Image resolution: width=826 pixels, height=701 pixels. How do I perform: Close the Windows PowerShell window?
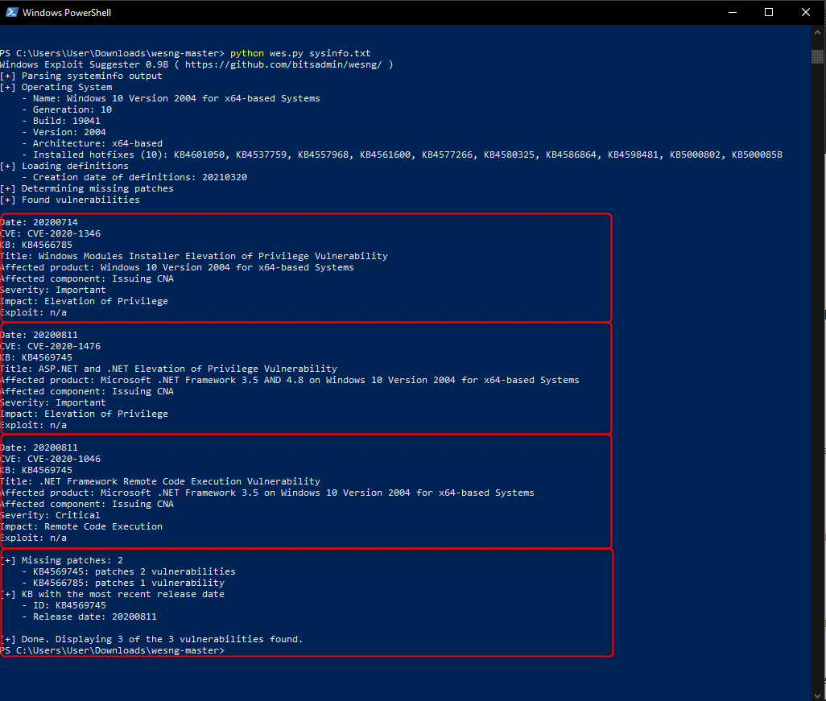(x=805, y=12)
